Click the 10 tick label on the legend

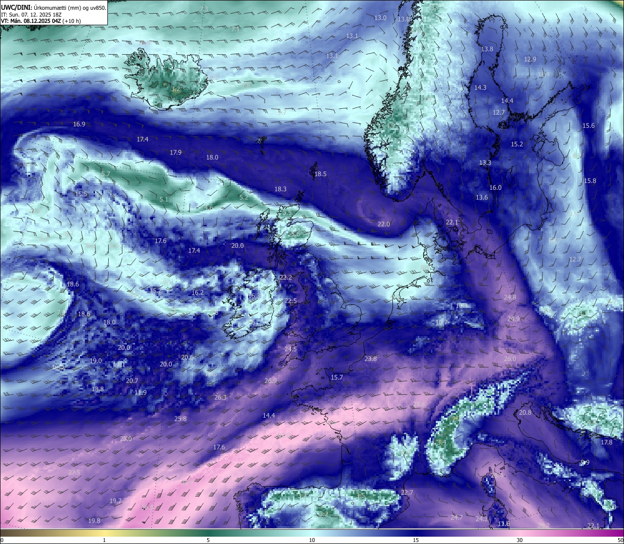pyautogui.click(x=312, y=540)
